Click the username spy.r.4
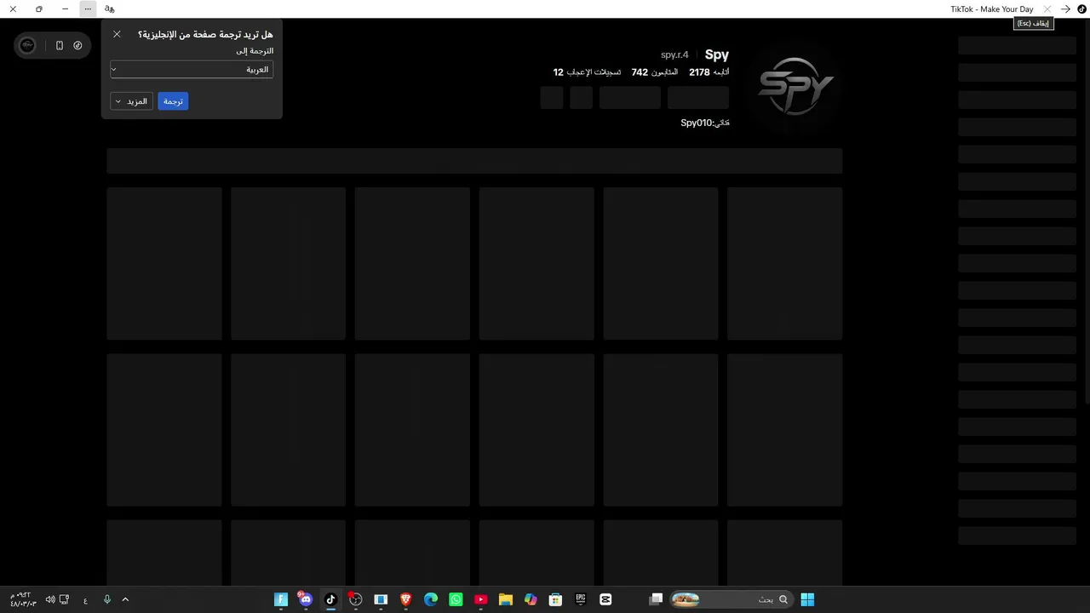1090x613 pixels. tap(674, 55)
